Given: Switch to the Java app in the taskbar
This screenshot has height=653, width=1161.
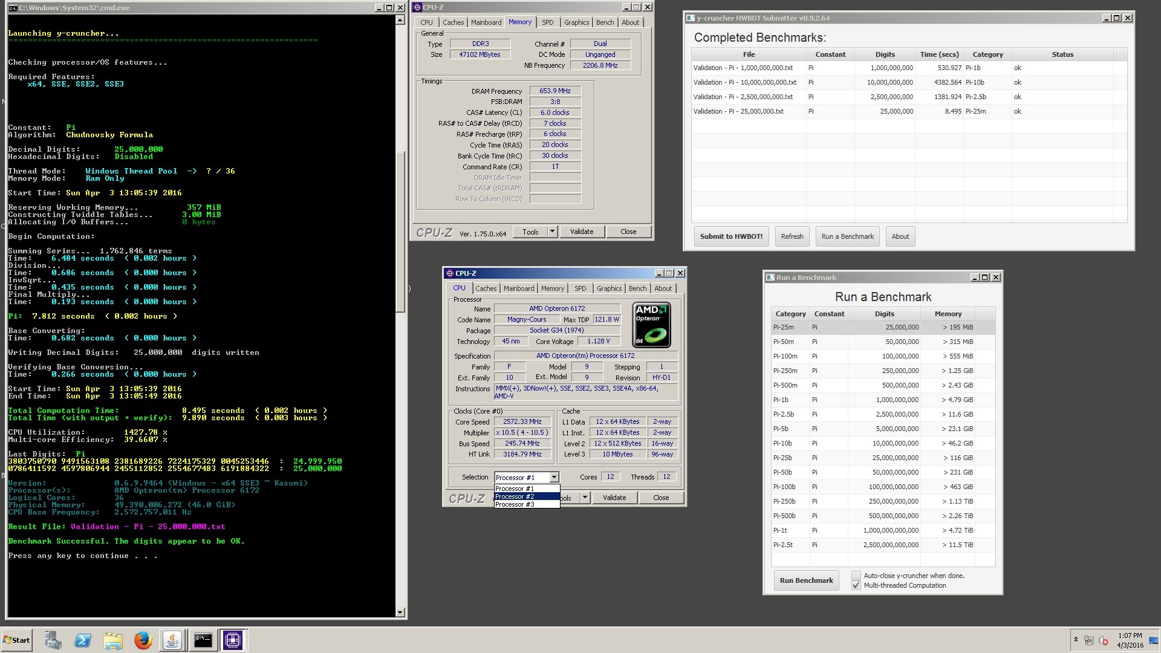Looking at the screenshot, I should pos(172,640).
